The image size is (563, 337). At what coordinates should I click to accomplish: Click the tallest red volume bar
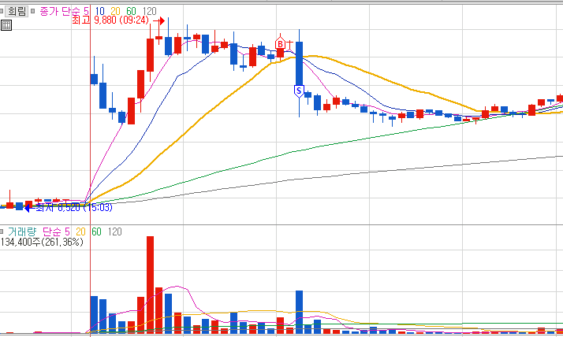pyautogui.click(x=150, y=285)
